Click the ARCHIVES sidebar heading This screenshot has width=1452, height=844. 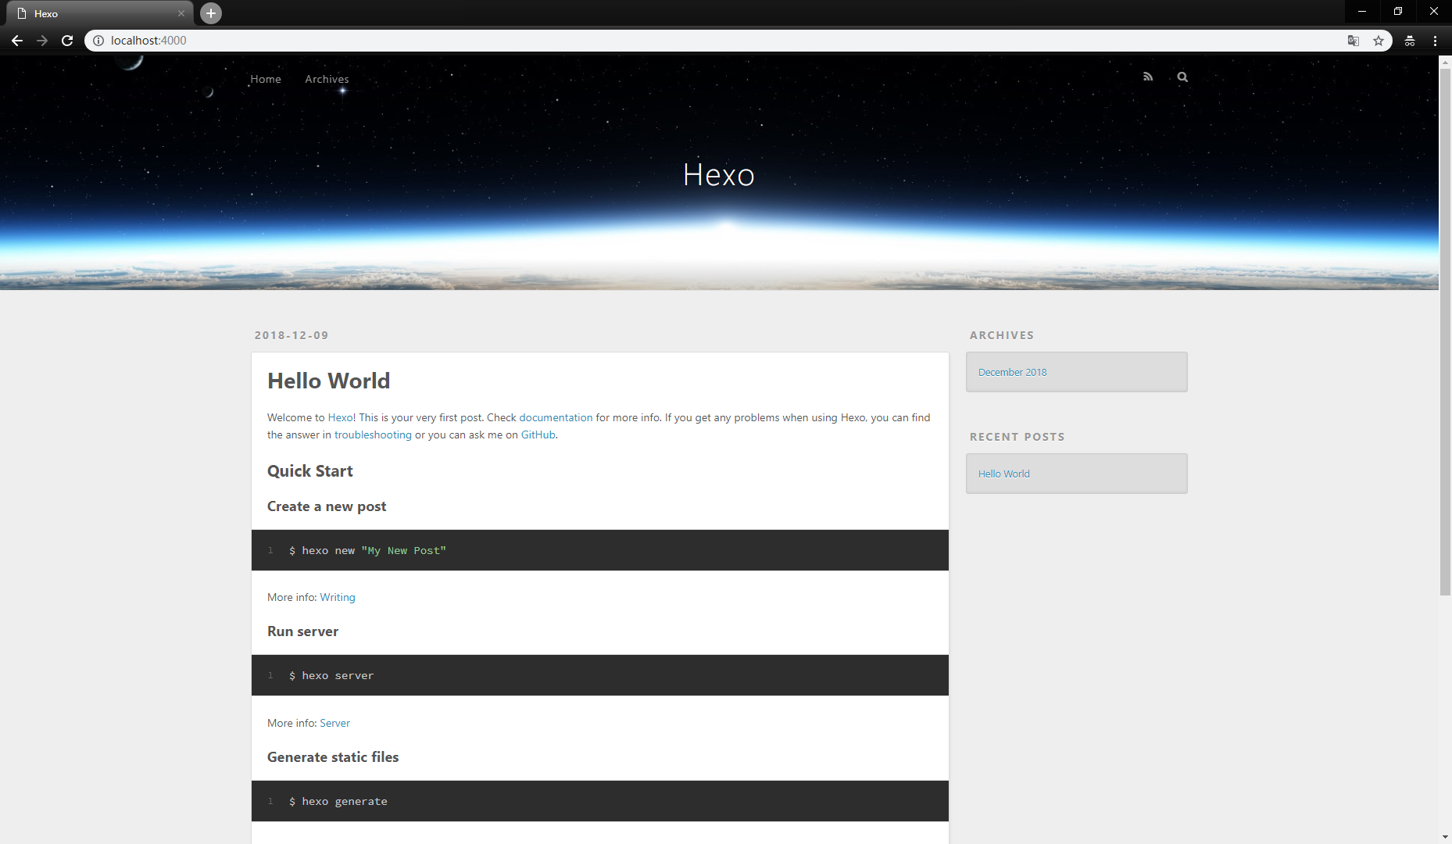[x=1002, y=335]
